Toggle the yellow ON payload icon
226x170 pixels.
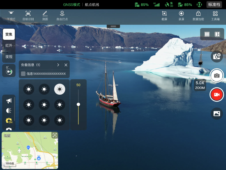point(9,121)
